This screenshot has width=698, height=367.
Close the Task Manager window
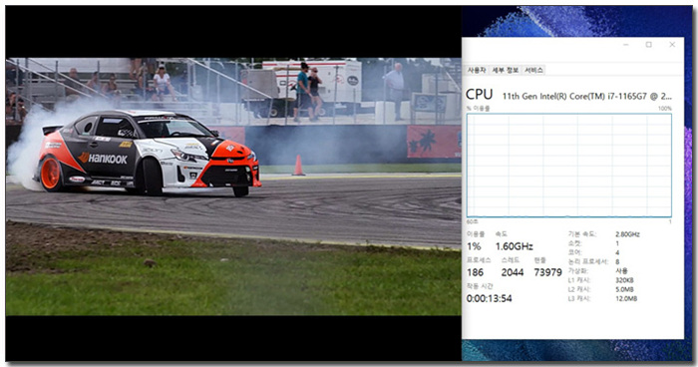click(x=672, y=45)
